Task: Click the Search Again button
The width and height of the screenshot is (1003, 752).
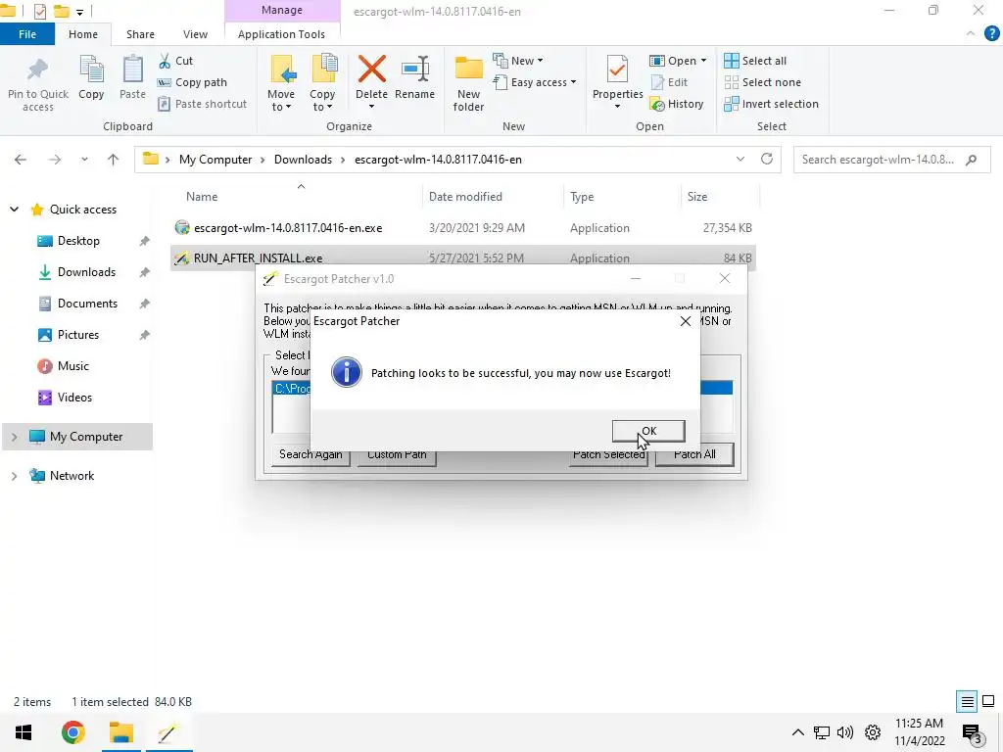Action: [x=310, y=454]
